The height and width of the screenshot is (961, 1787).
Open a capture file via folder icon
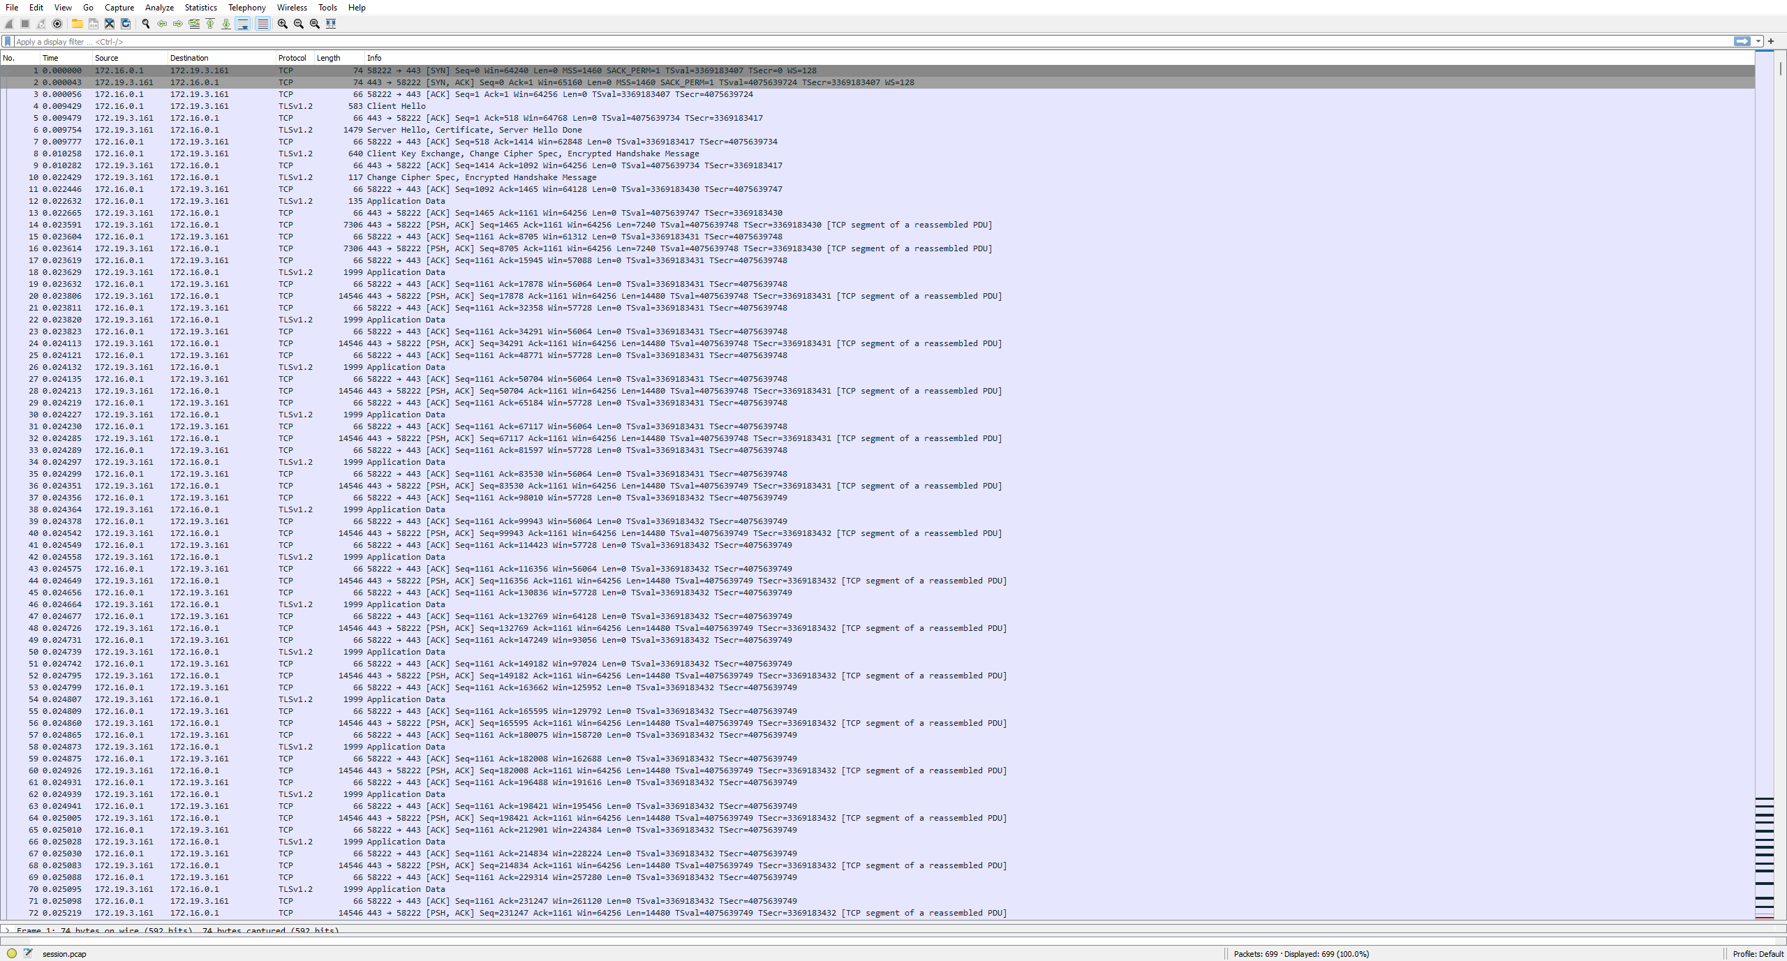pyautogui.click(x=77, y=24)
